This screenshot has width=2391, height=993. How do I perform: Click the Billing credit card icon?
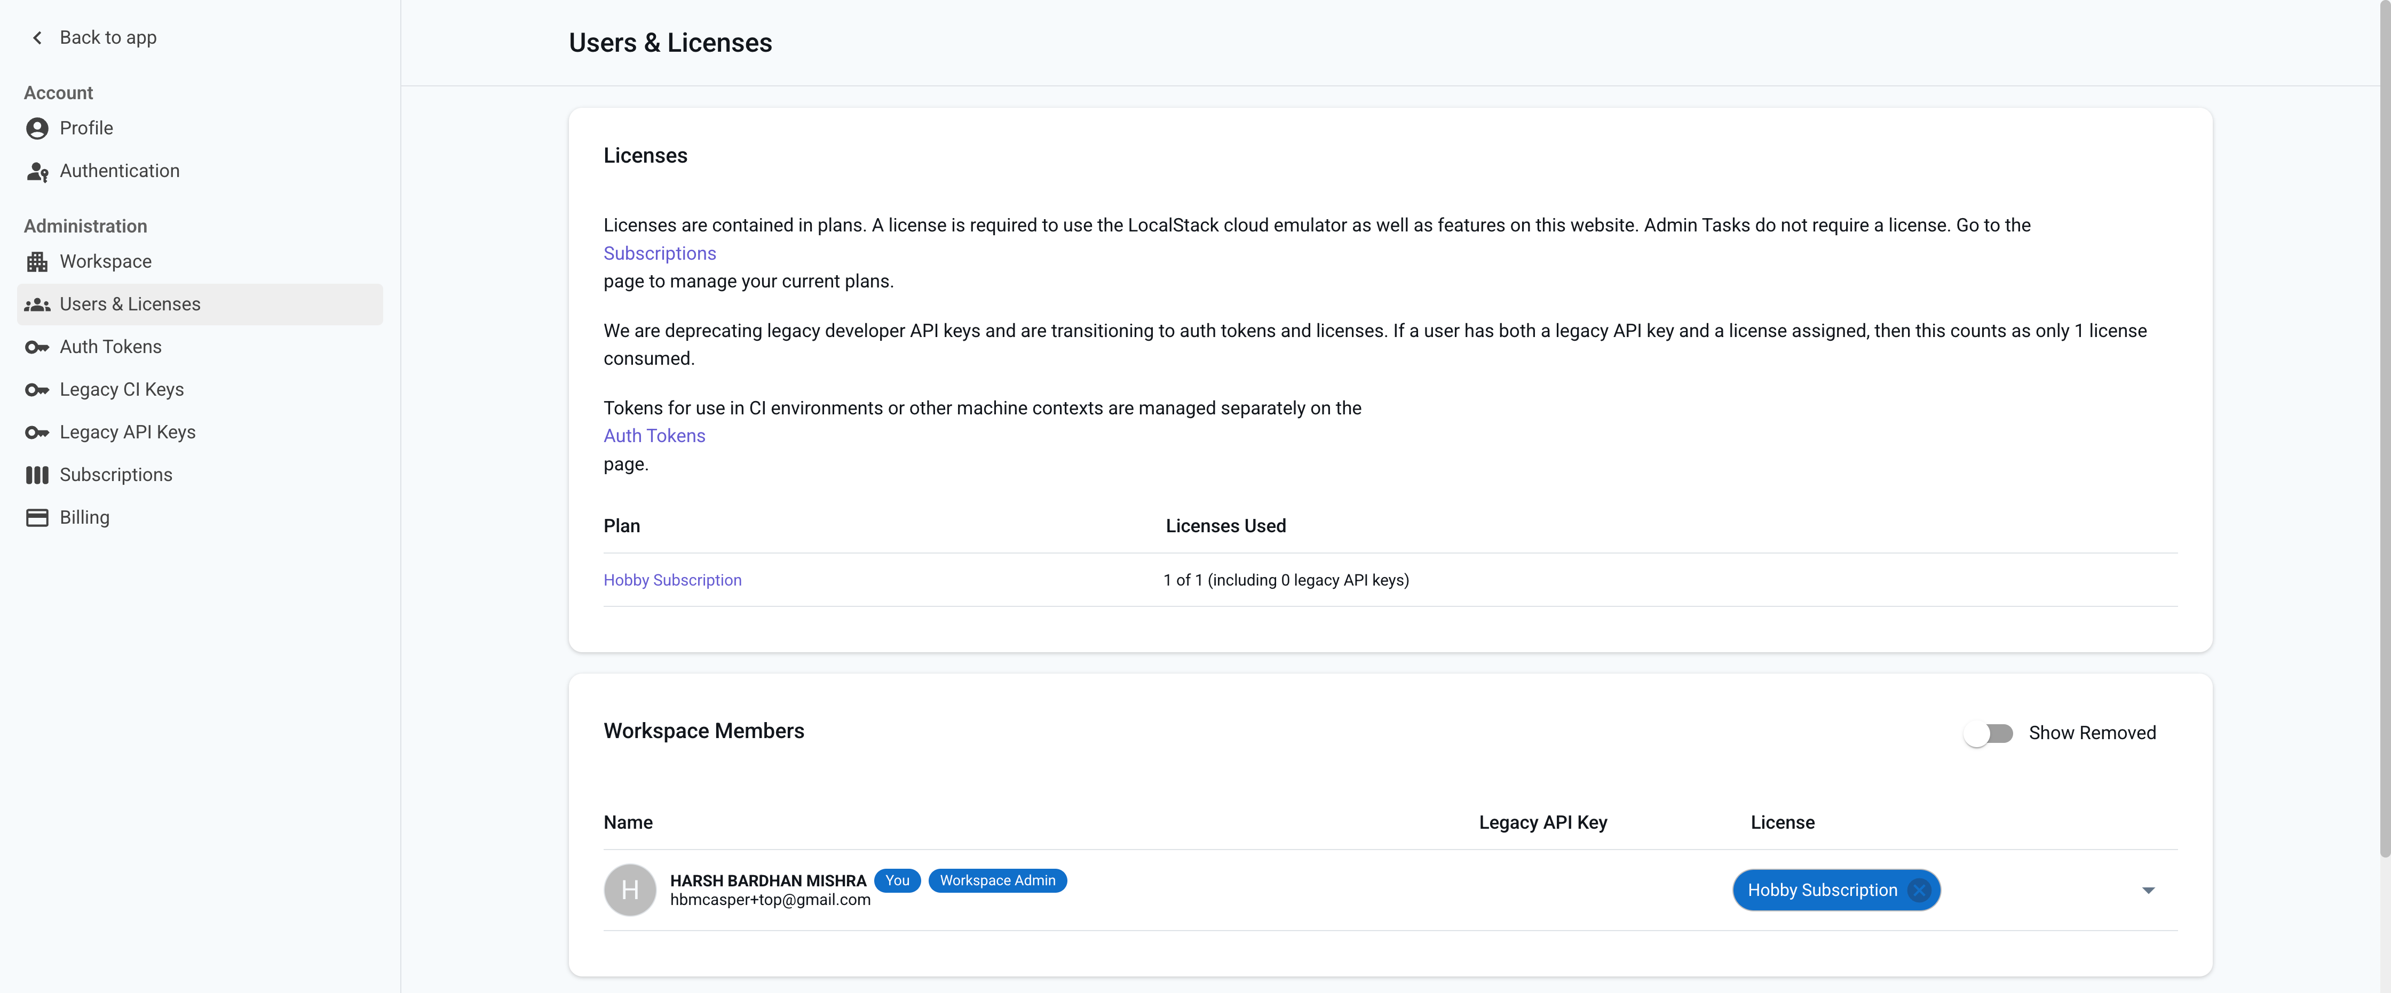pyautogui.click(x=36, y=517)
